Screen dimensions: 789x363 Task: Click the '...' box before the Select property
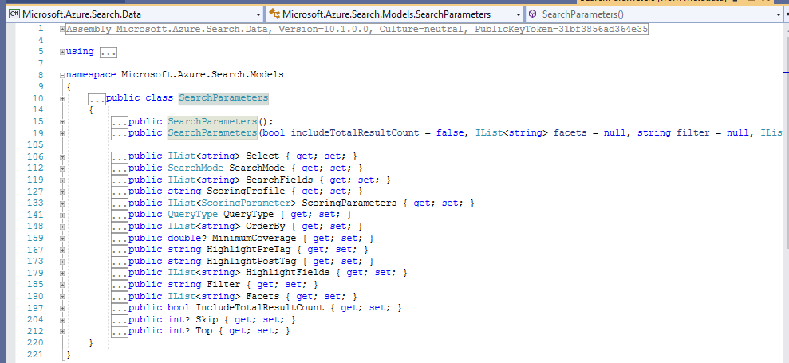(119, 156)
